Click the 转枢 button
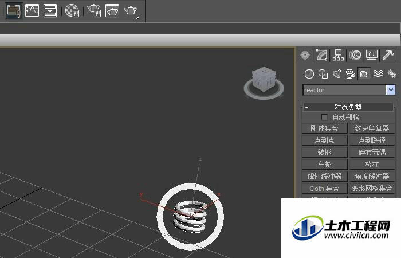This screenshot has width=401, height=258. pos(325,153)
